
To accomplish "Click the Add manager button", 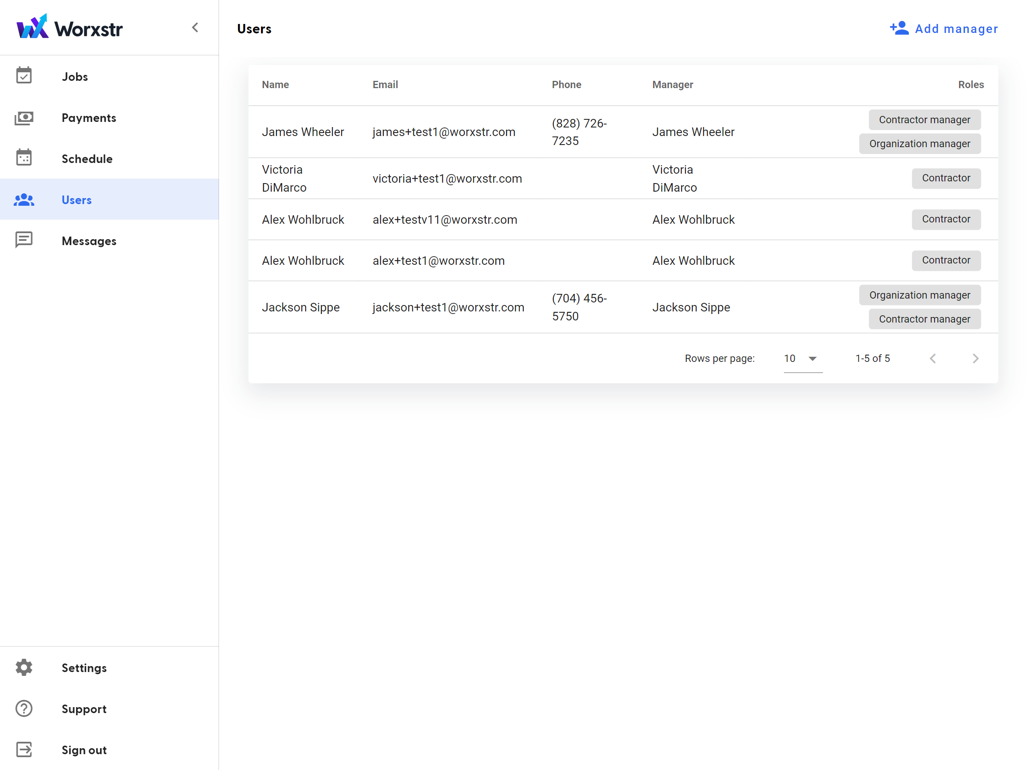I will tap(944, 29).
